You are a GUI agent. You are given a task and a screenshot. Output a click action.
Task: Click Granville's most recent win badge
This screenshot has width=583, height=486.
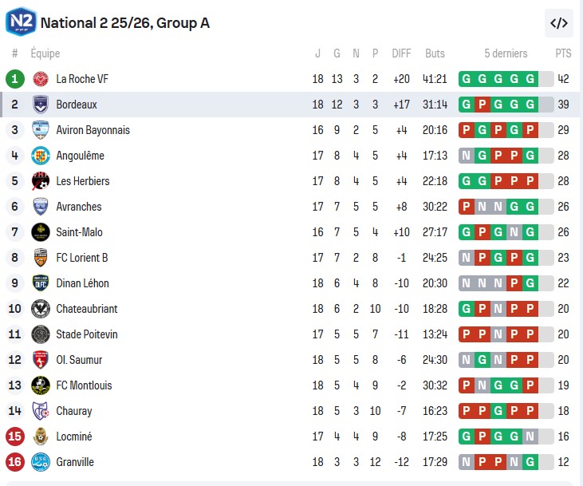point(530,462)
